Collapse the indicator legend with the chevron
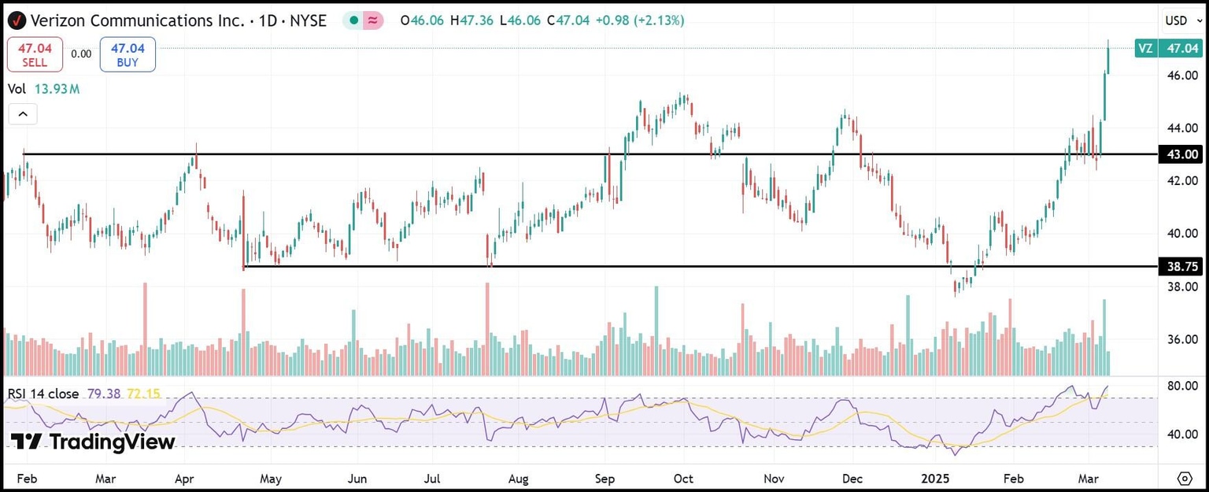Viewport: 1209px width, 492px height. pyautogui.click(x=23, y=114)
